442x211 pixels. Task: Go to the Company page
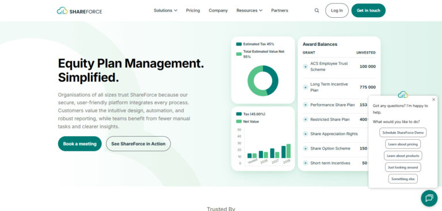pos(218,10)
